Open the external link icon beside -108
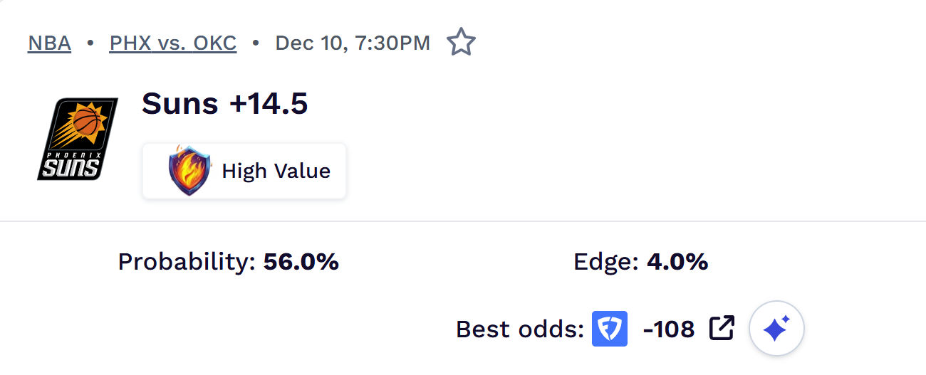The image size is (926, 375). tap(722, 328)
